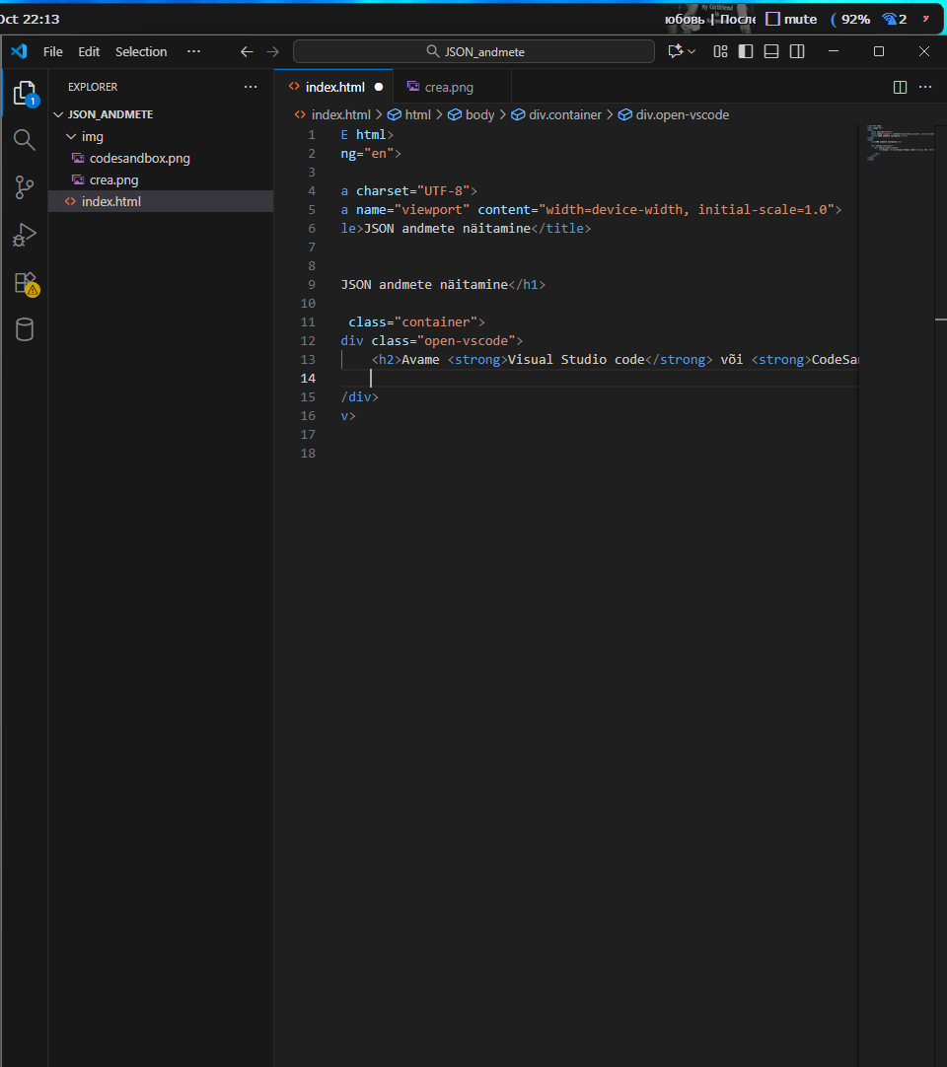Click the forward navigation arrow
The width and height of the screenshot is (947, 1067).
pos(272,51)
